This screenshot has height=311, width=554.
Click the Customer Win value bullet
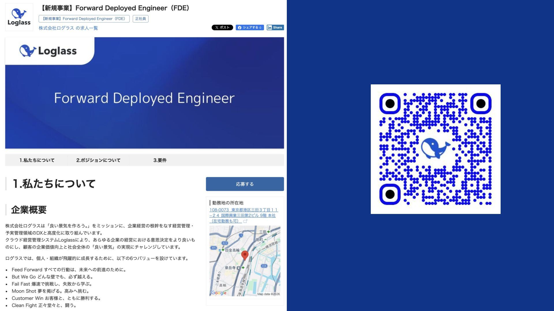click(57, 298)
